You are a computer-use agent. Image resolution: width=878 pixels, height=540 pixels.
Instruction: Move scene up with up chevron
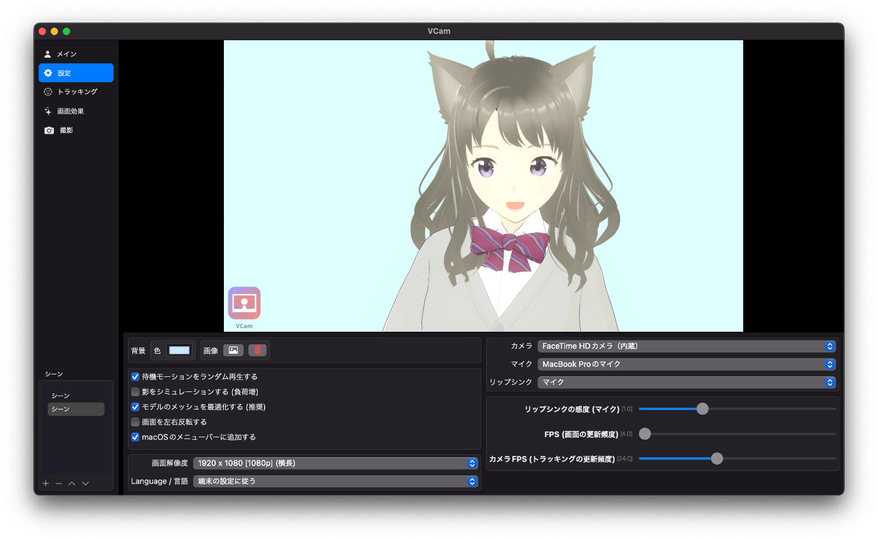coord(72,484)
